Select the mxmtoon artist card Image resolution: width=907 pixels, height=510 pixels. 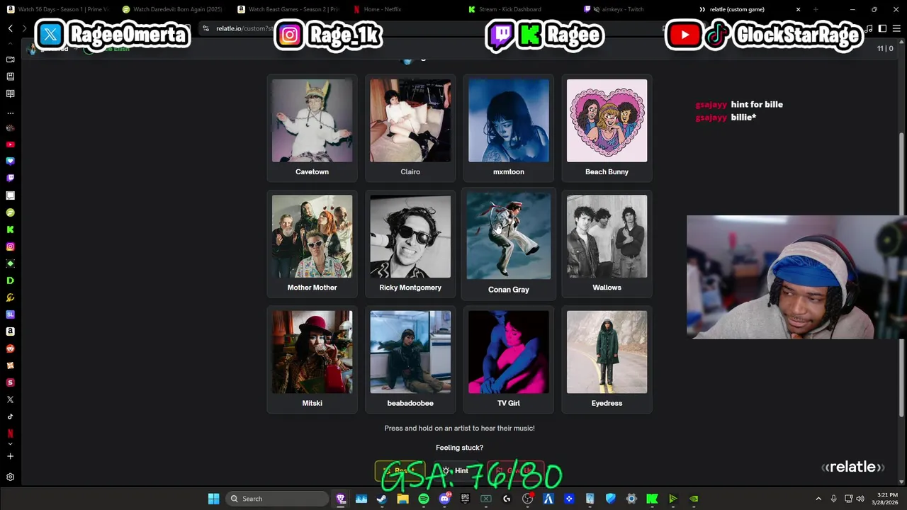[509, 128]
